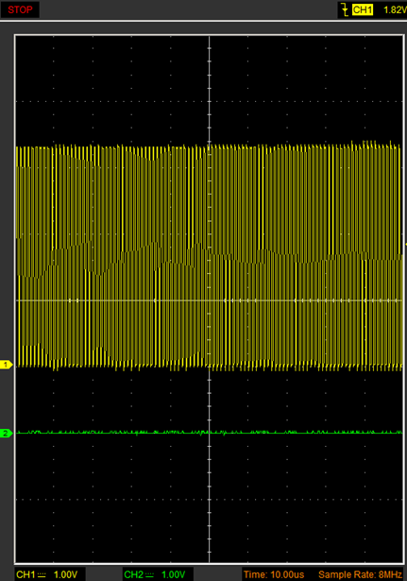Screen dimensions: 407x581
Task: Click the Sample Rate: 8MHz readout
Action: (361, 574)
